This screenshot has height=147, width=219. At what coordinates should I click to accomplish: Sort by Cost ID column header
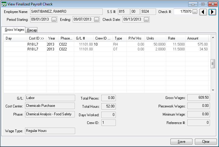coord(36,38)
